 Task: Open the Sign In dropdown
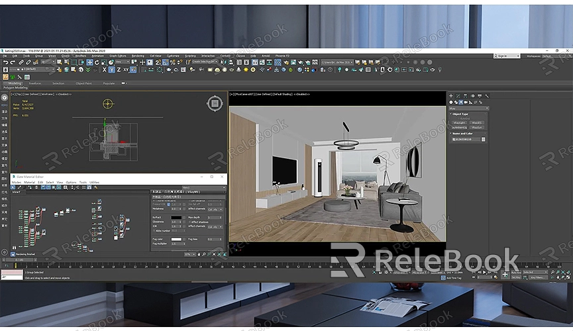click(x=507, y=56)
